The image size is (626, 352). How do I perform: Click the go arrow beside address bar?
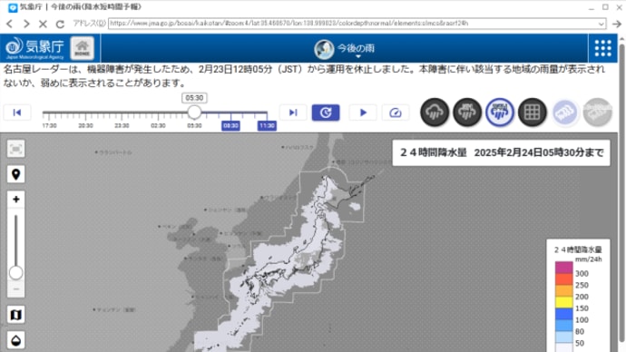tap(617, 24)
